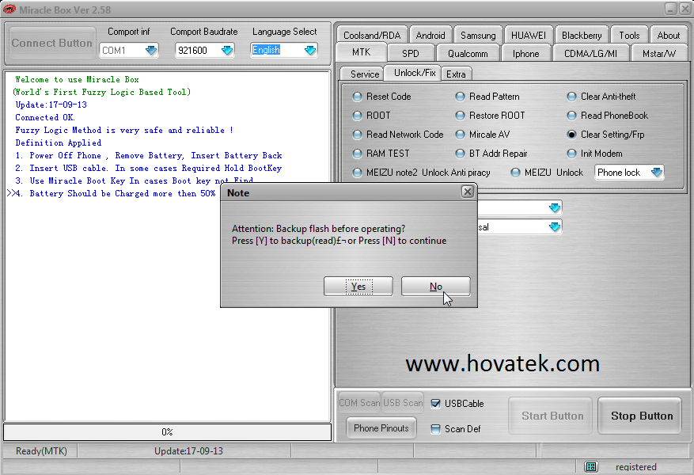Select the ROOT radio button
The height and width of the screenshot is (475, 694).
click(x=371, y=116)
